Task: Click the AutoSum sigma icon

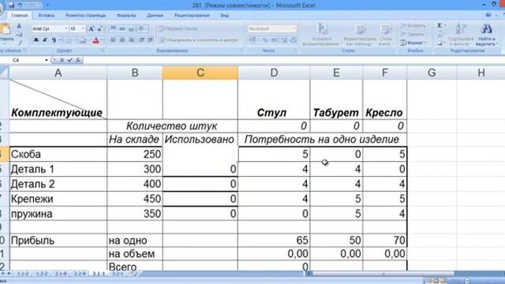Action: (440, 25)
